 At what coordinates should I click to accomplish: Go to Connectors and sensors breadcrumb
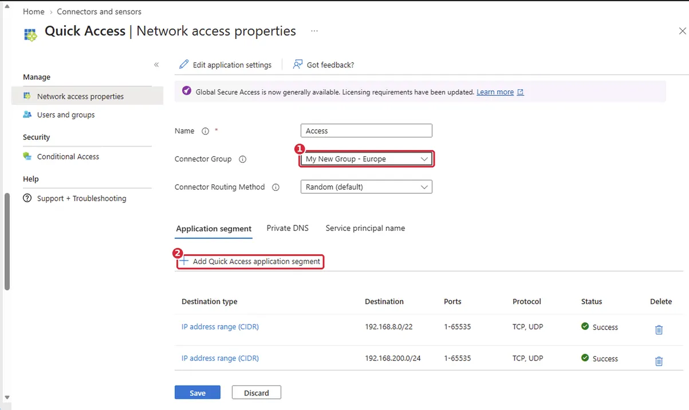coord(99,11)
